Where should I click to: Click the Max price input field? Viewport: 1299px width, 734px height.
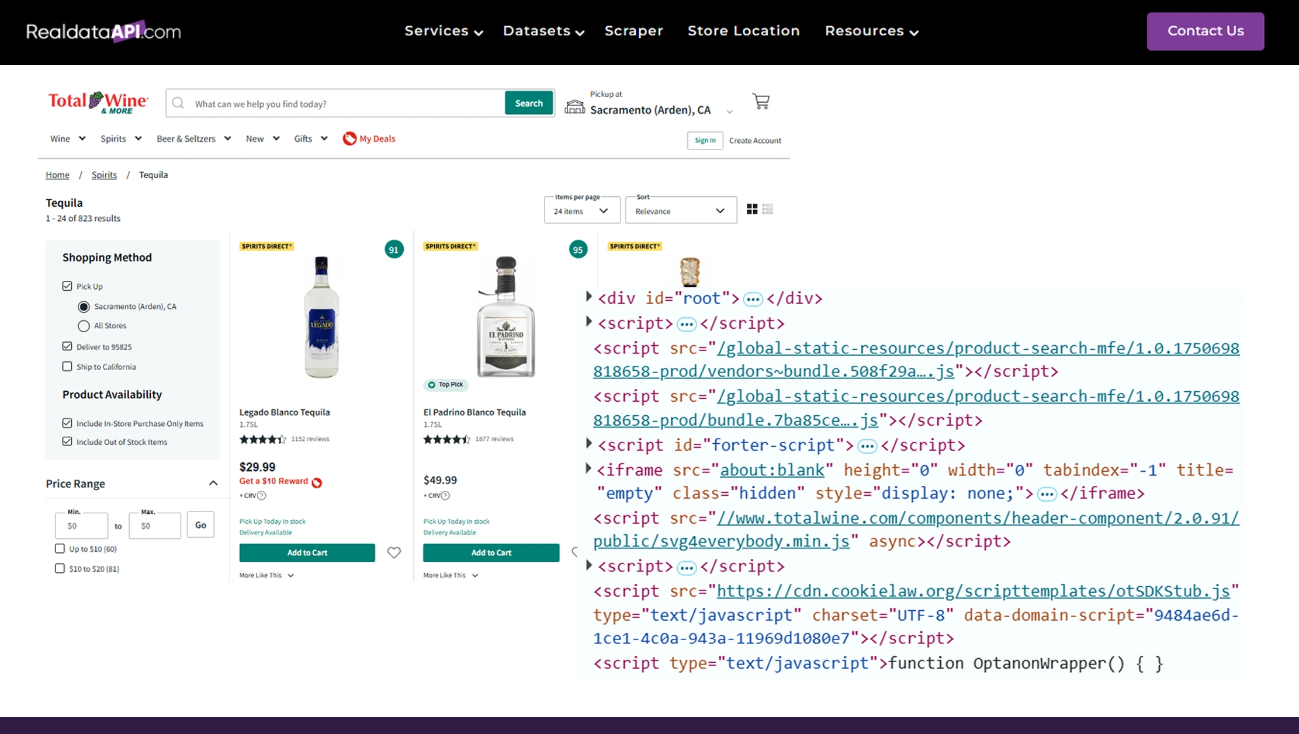pyautogui.click(x=155, y=526)
